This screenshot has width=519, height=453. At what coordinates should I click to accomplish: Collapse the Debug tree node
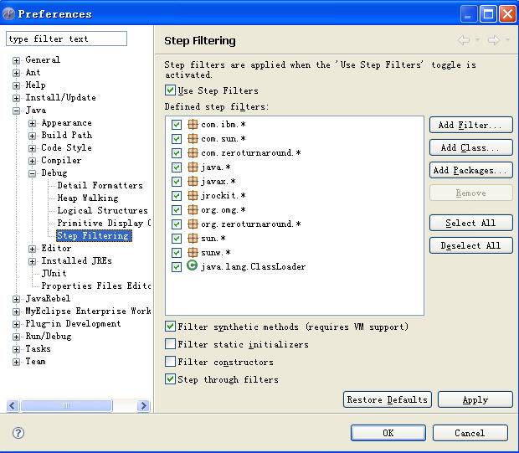[32, 174]
